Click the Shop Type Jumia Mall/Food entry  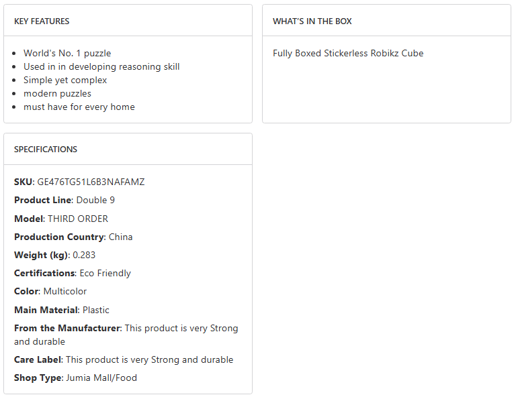pyautogui.click(x=75, y=378)
